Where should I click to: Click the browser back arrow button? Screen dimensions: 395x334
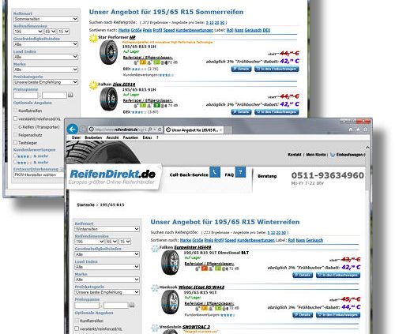[72, 129]
